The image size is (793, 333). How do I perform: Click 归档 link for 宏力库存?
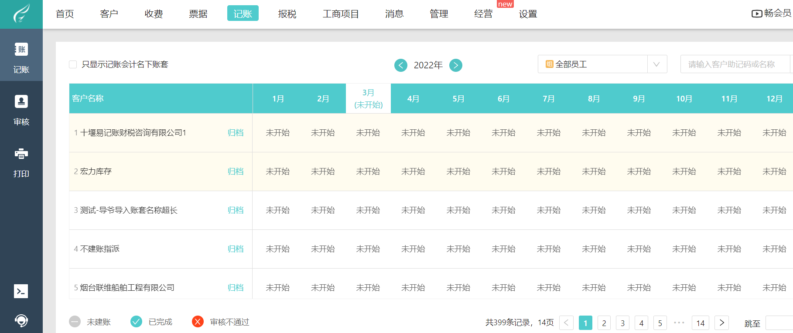(x=236, y=172)
